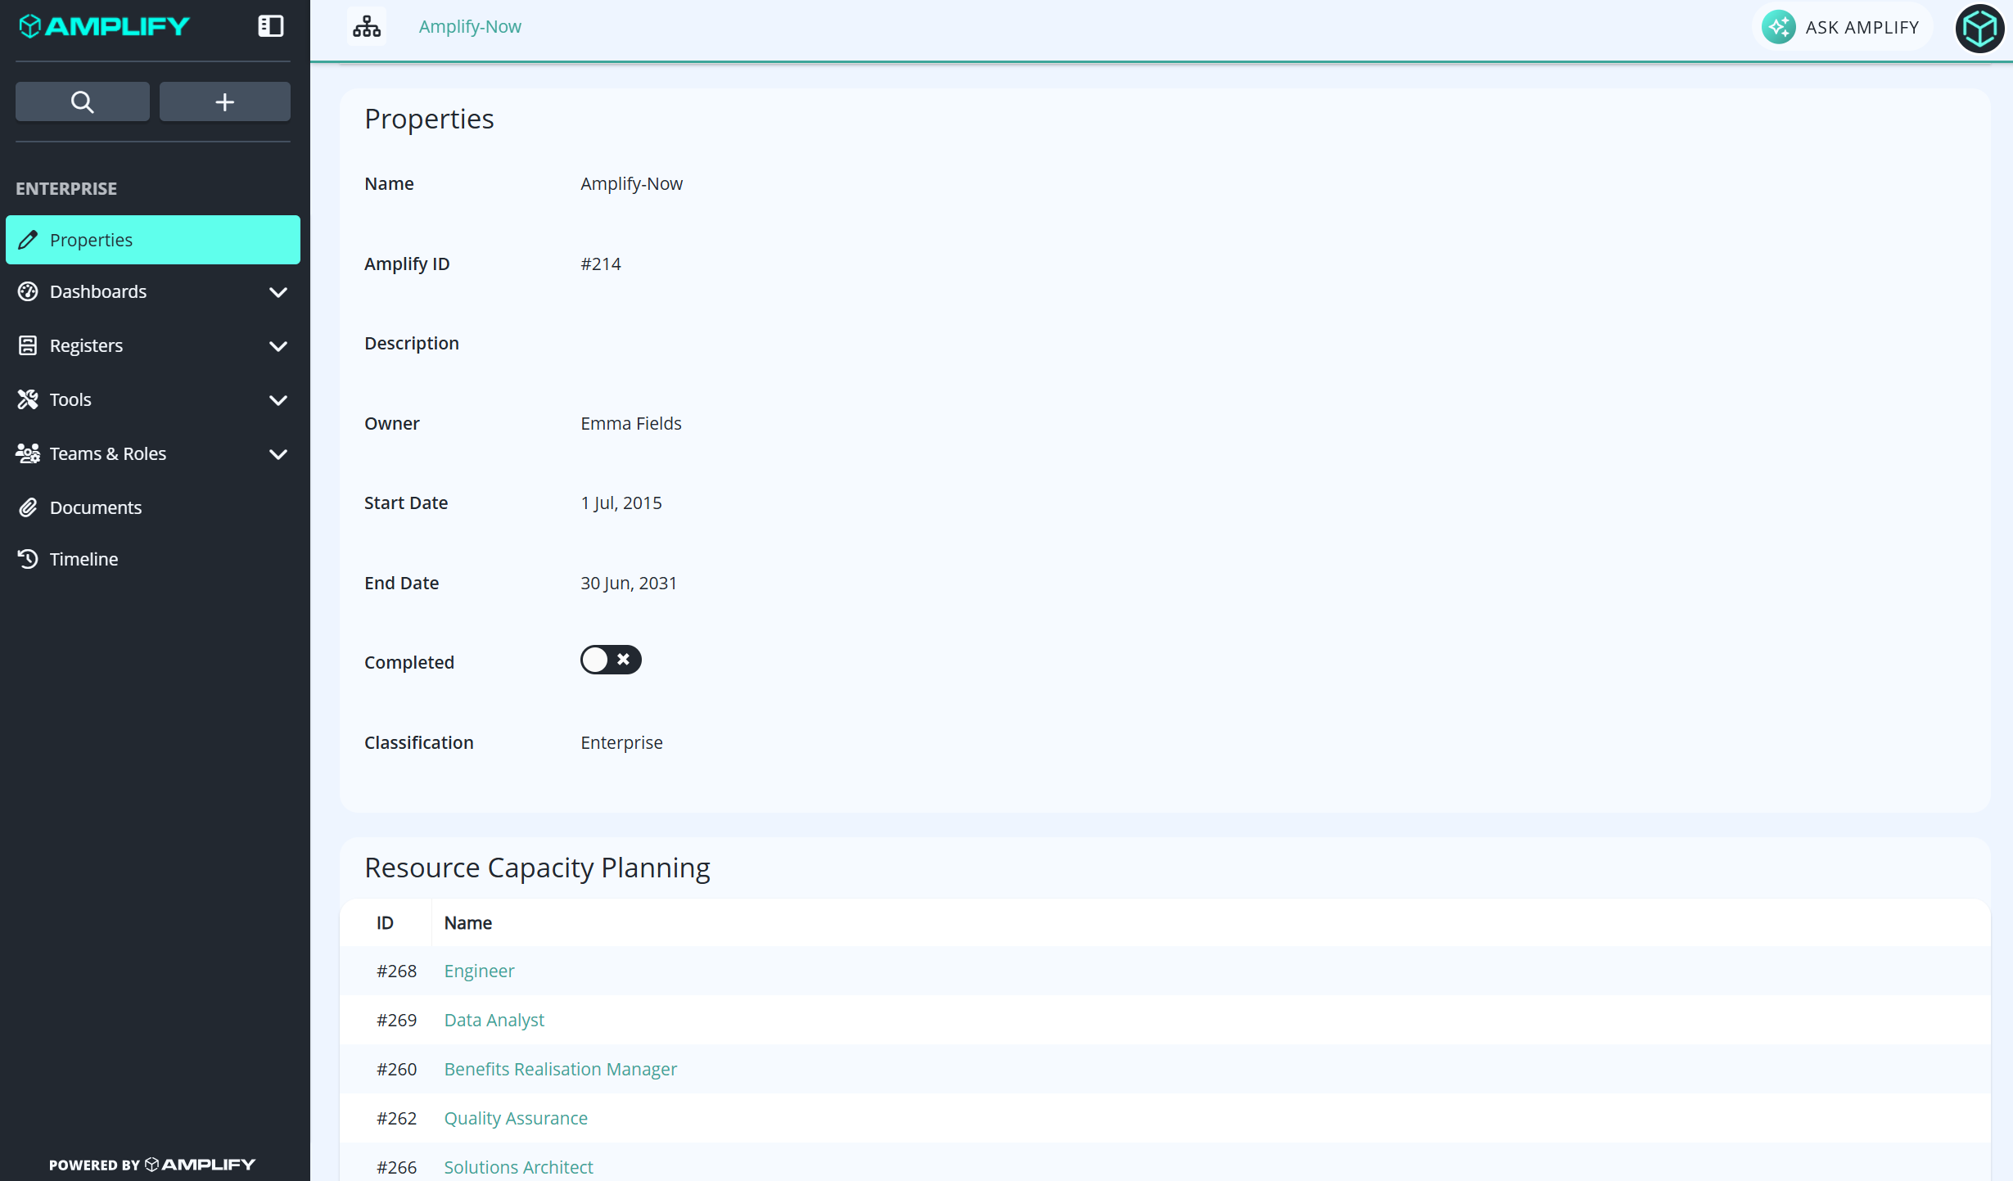Click the Start Date value 1 Jul, 2015
Viewport: 2013px width, 1181px height.
click(621, 503)
